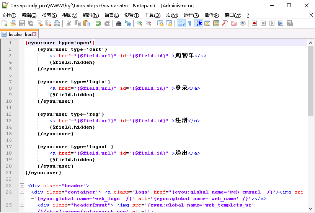The image size is (315, 213).
Task: Zoom in with magnifier plus icon
Action: coord(139,23)
